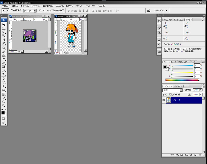The image size is (207, 164).
Task: Select the Blur tool
Action: click(x=4, y=70)
